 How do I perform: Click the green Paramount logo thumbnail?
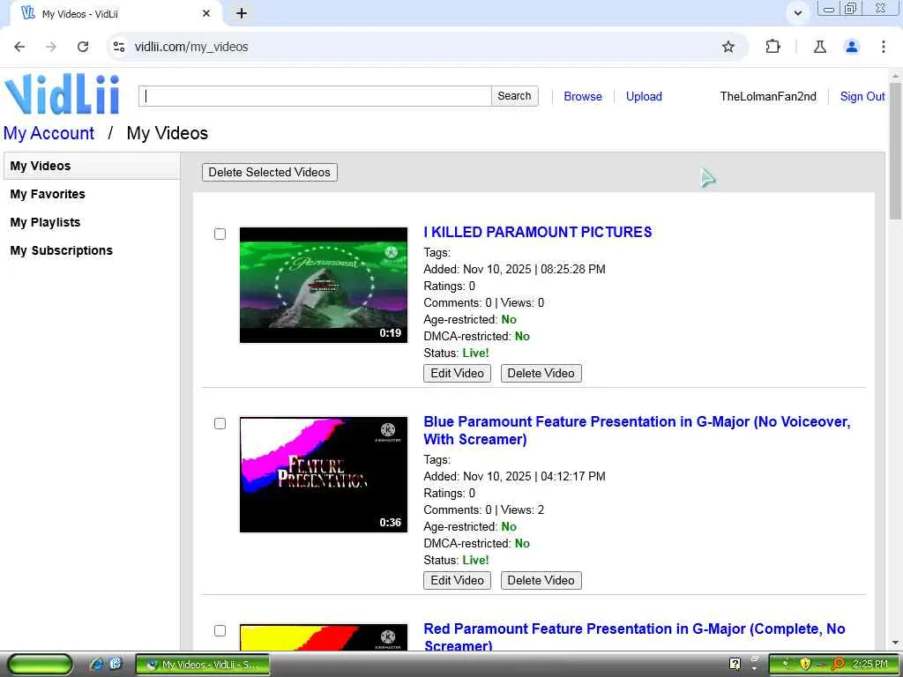click(324, 285)
